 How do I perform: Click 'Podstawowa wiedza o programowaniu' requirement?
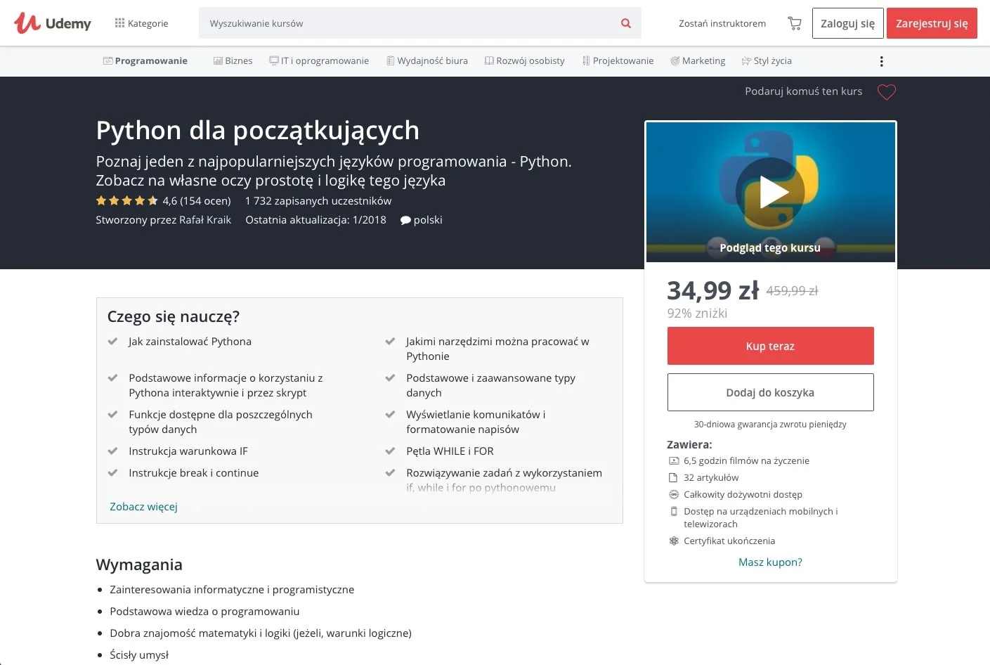click(x=204, y=612)
